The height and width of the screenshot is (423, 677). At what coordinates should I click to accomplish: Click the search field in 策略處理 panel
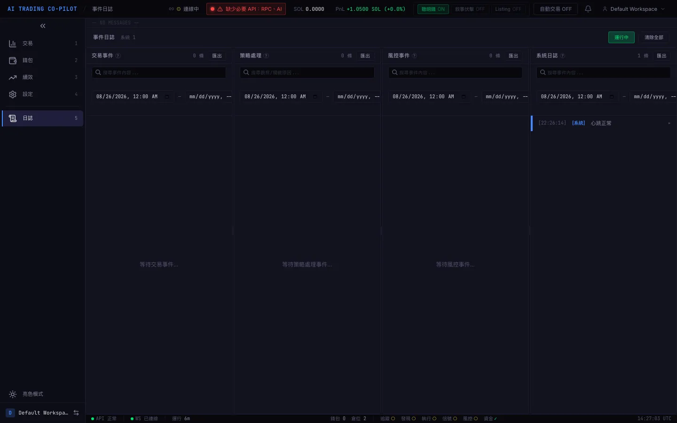[307, 72]
